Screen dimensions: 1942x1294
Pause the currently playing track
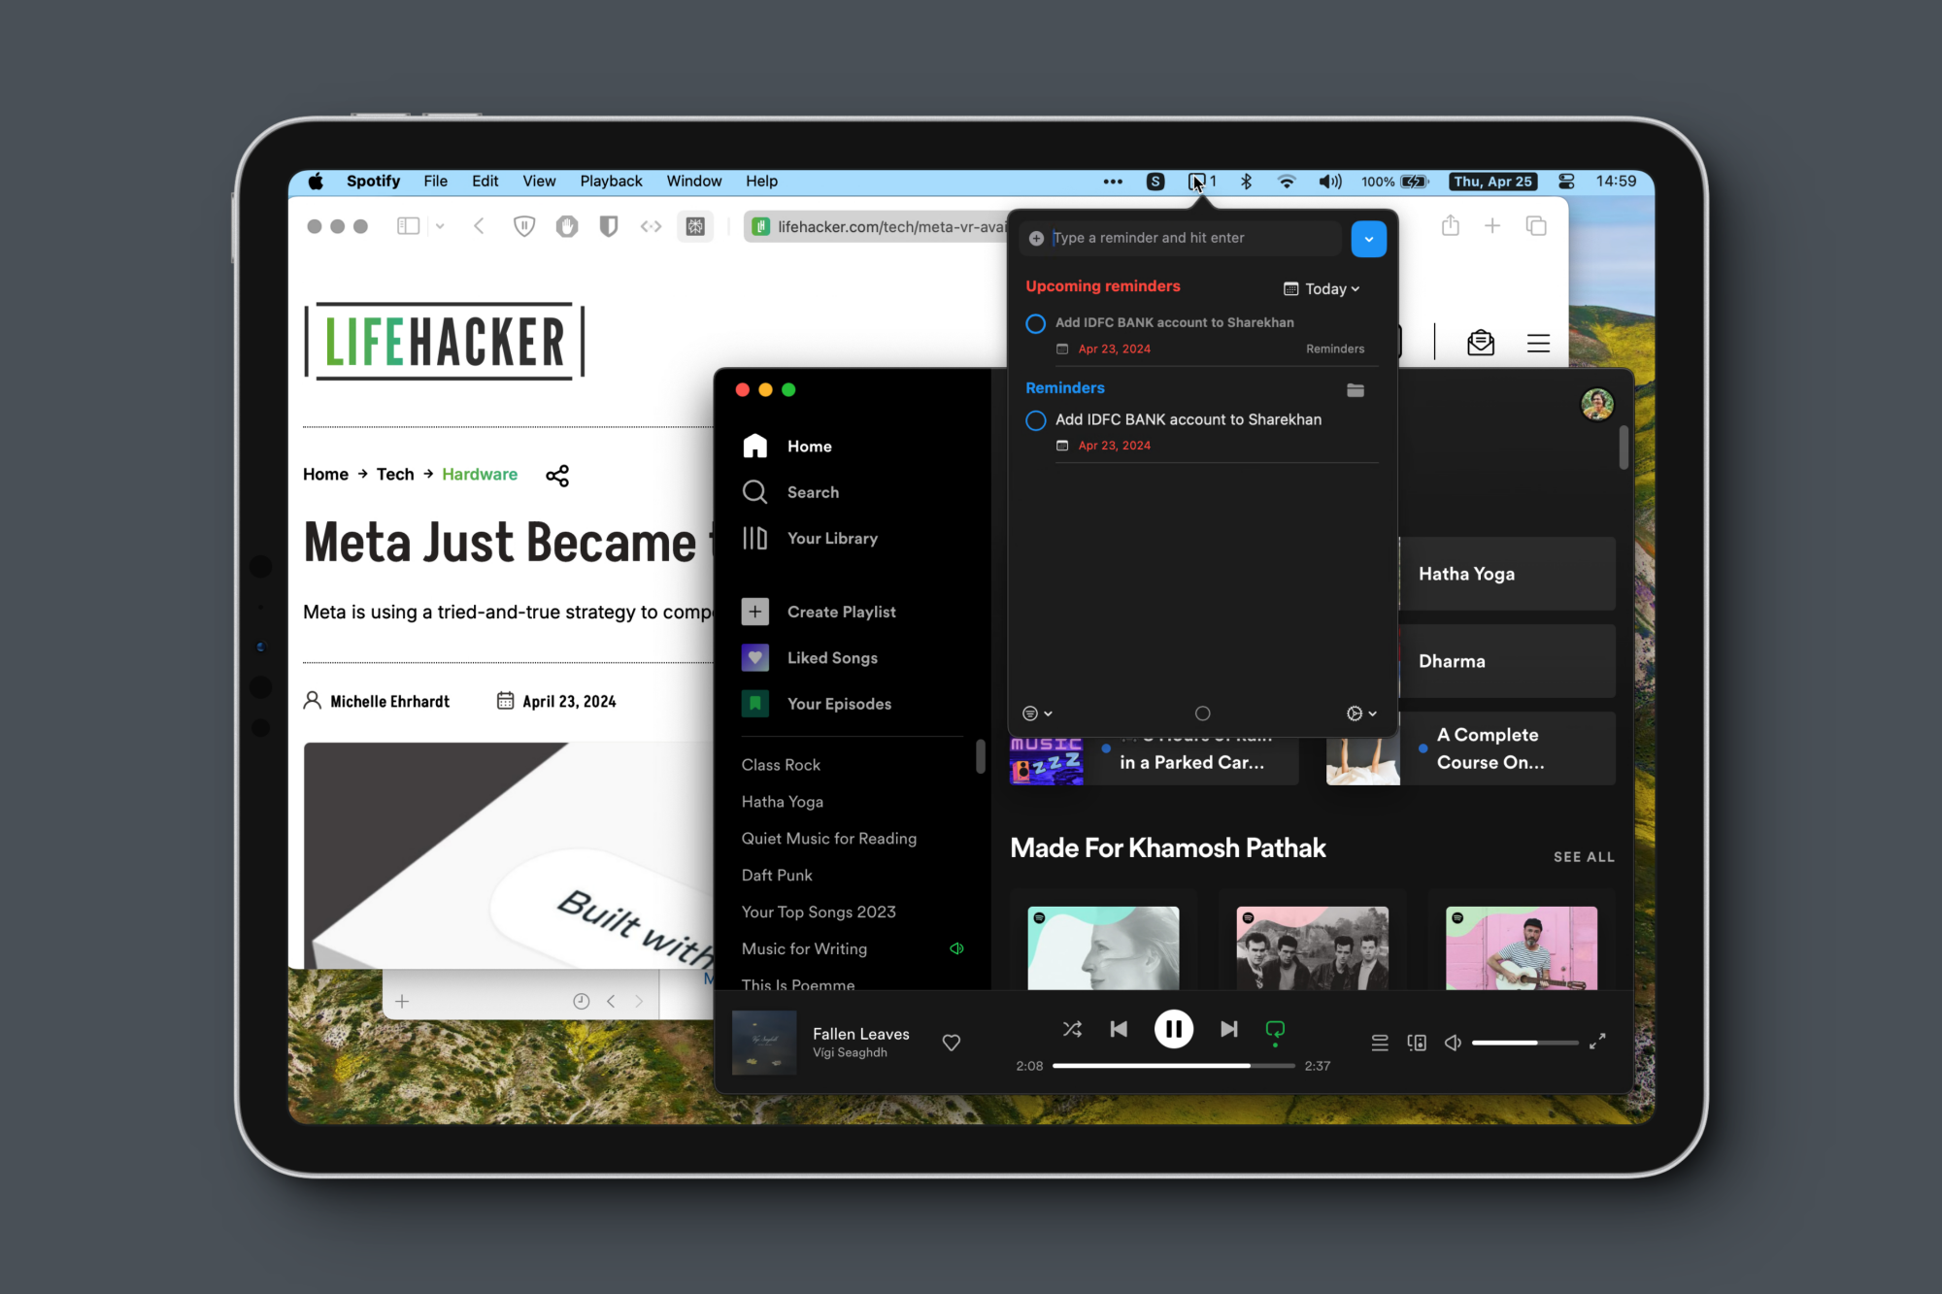click(1174, 1030)
